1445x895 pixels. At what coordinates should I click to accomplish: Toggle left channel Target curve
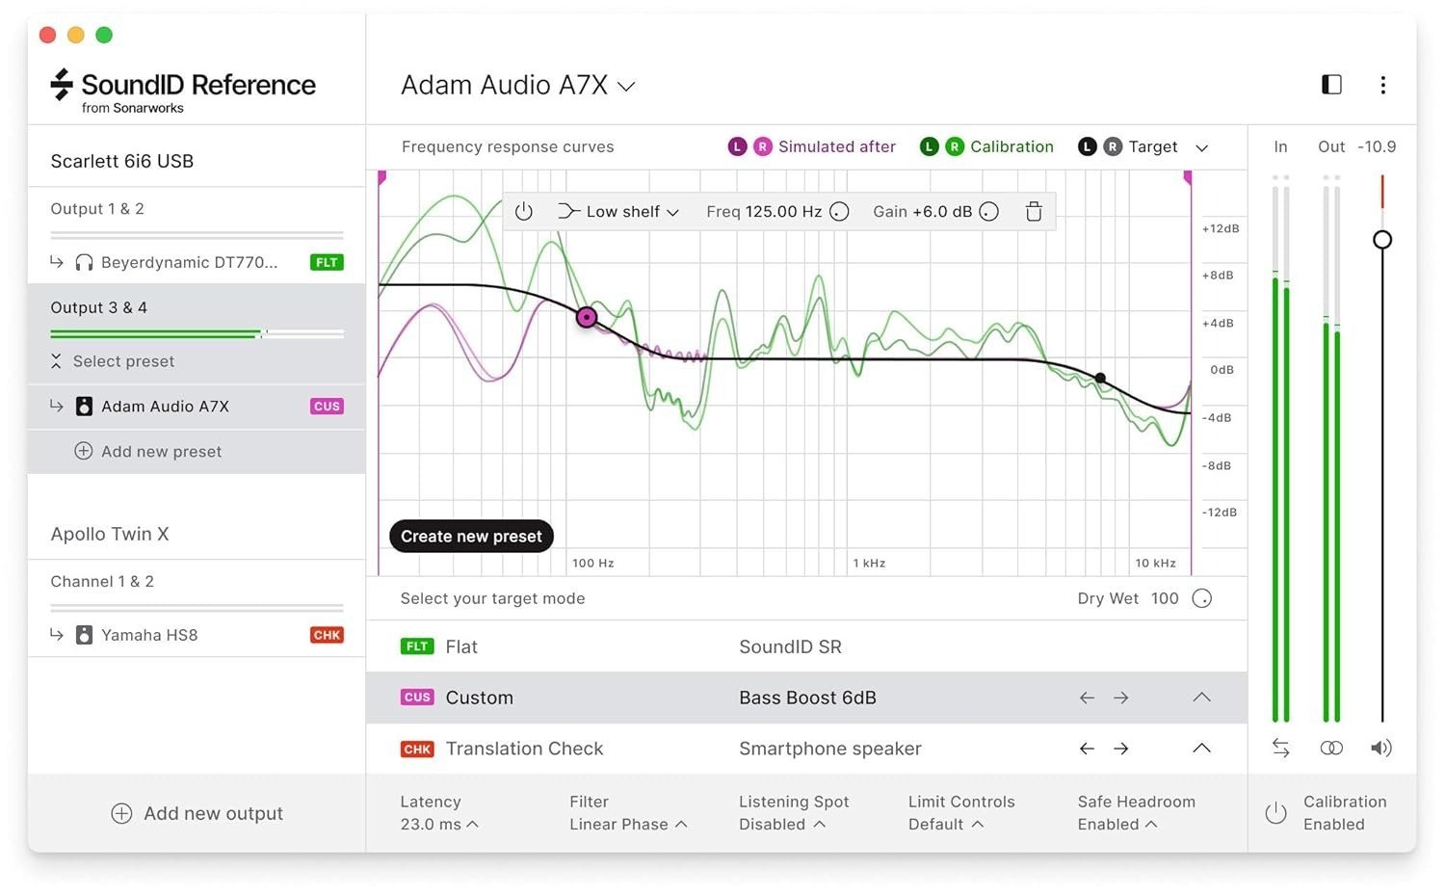1087,146
